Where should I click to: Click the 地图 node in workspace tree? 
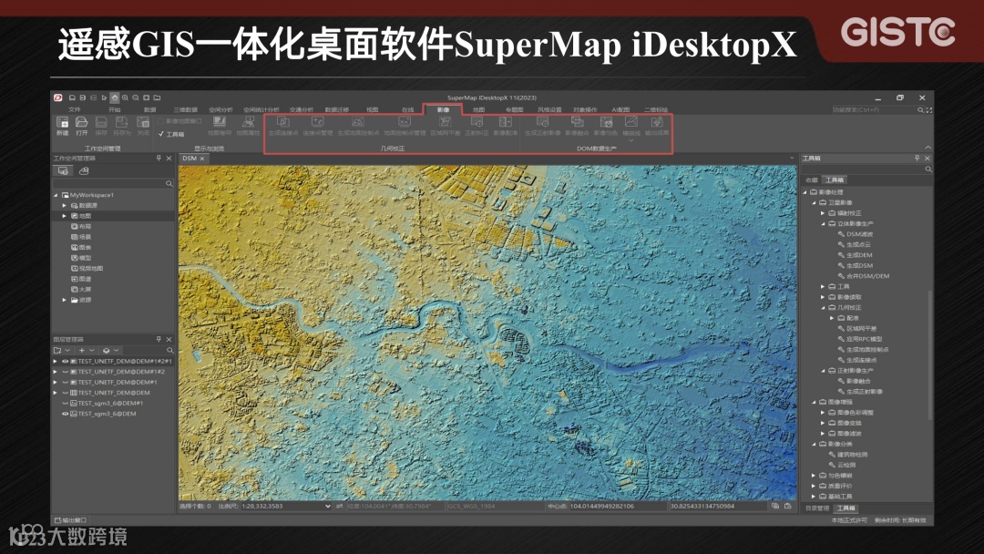coord(85,216)
